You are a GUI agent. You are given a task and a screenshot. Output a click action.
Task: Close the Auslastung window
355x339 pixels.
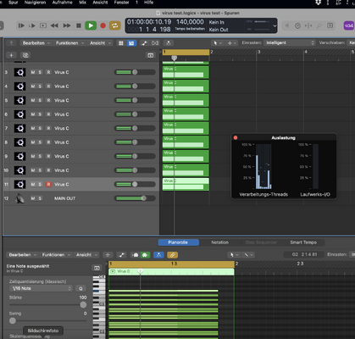coord(236,137)
